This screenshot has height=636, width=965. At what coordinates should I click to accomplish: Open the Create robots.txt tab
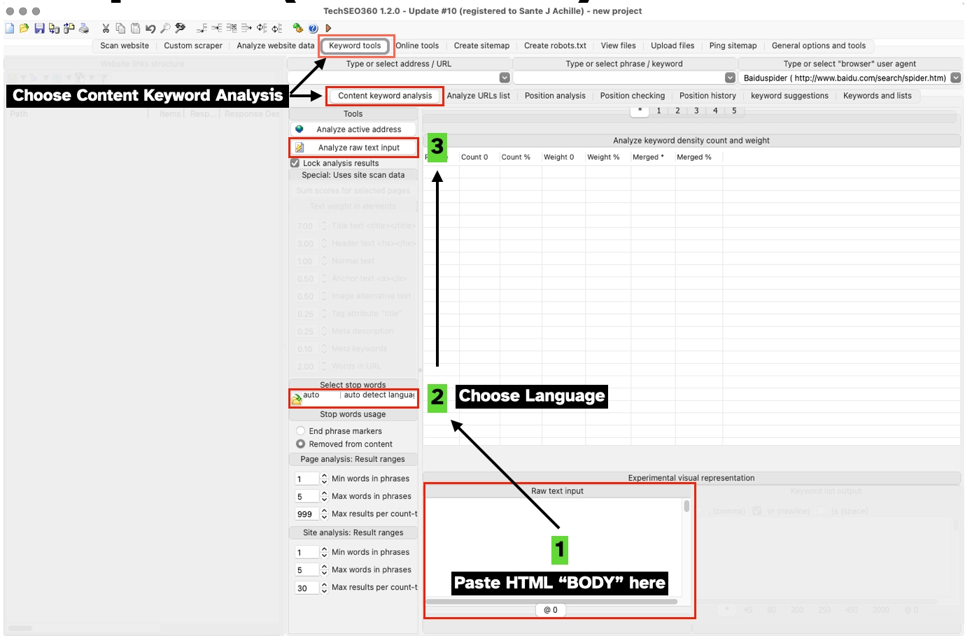coord(556,45)
